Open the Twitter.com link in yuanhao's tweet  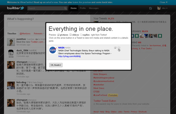pos(37,42)
